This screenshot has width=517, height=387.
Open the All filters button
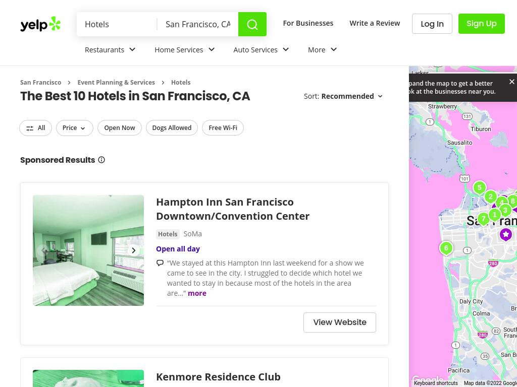pyautogui.click(x=36, y=127)
